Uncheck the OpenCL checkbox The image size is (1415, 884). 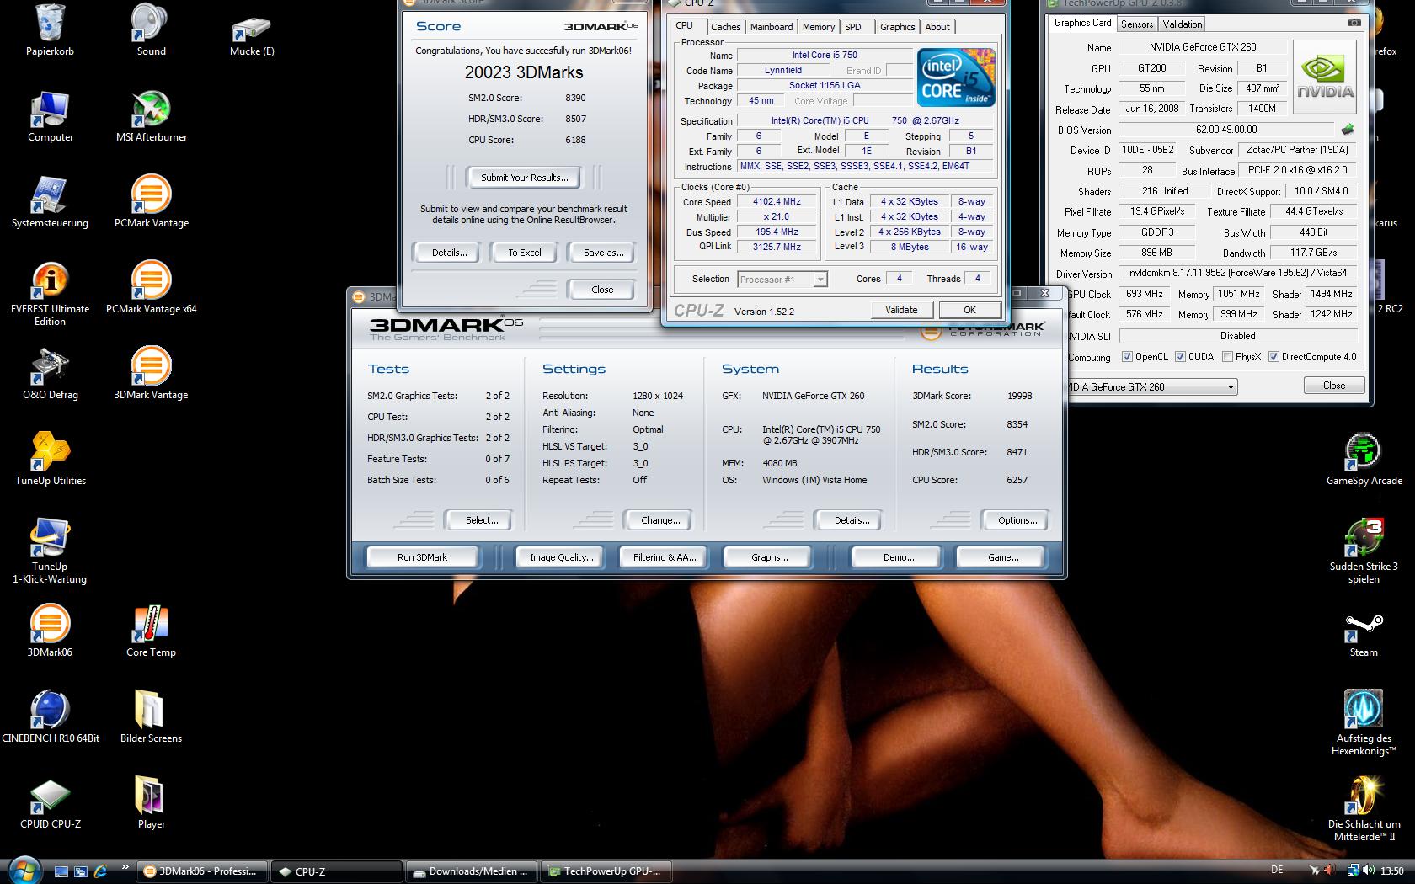click(1127, 357)
